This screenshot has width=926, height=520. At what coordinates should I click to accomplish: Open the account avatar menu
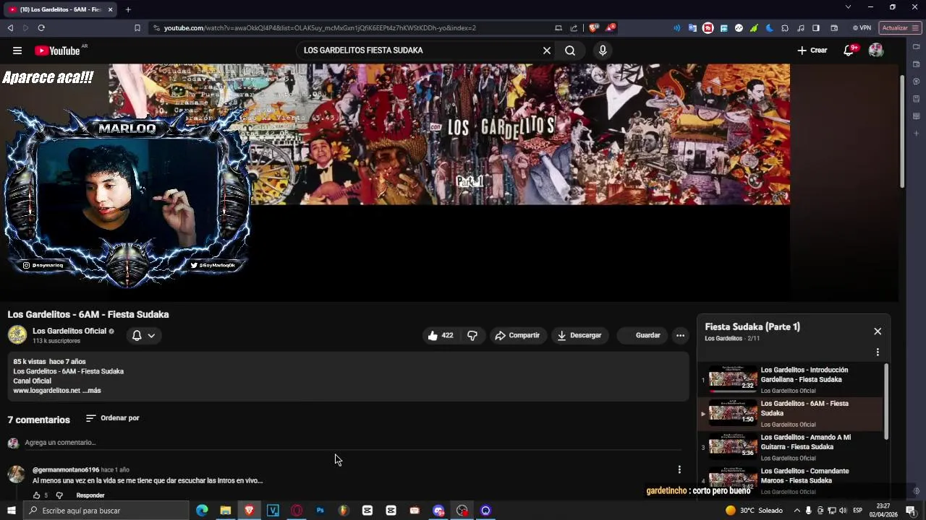tap(876, 51)
